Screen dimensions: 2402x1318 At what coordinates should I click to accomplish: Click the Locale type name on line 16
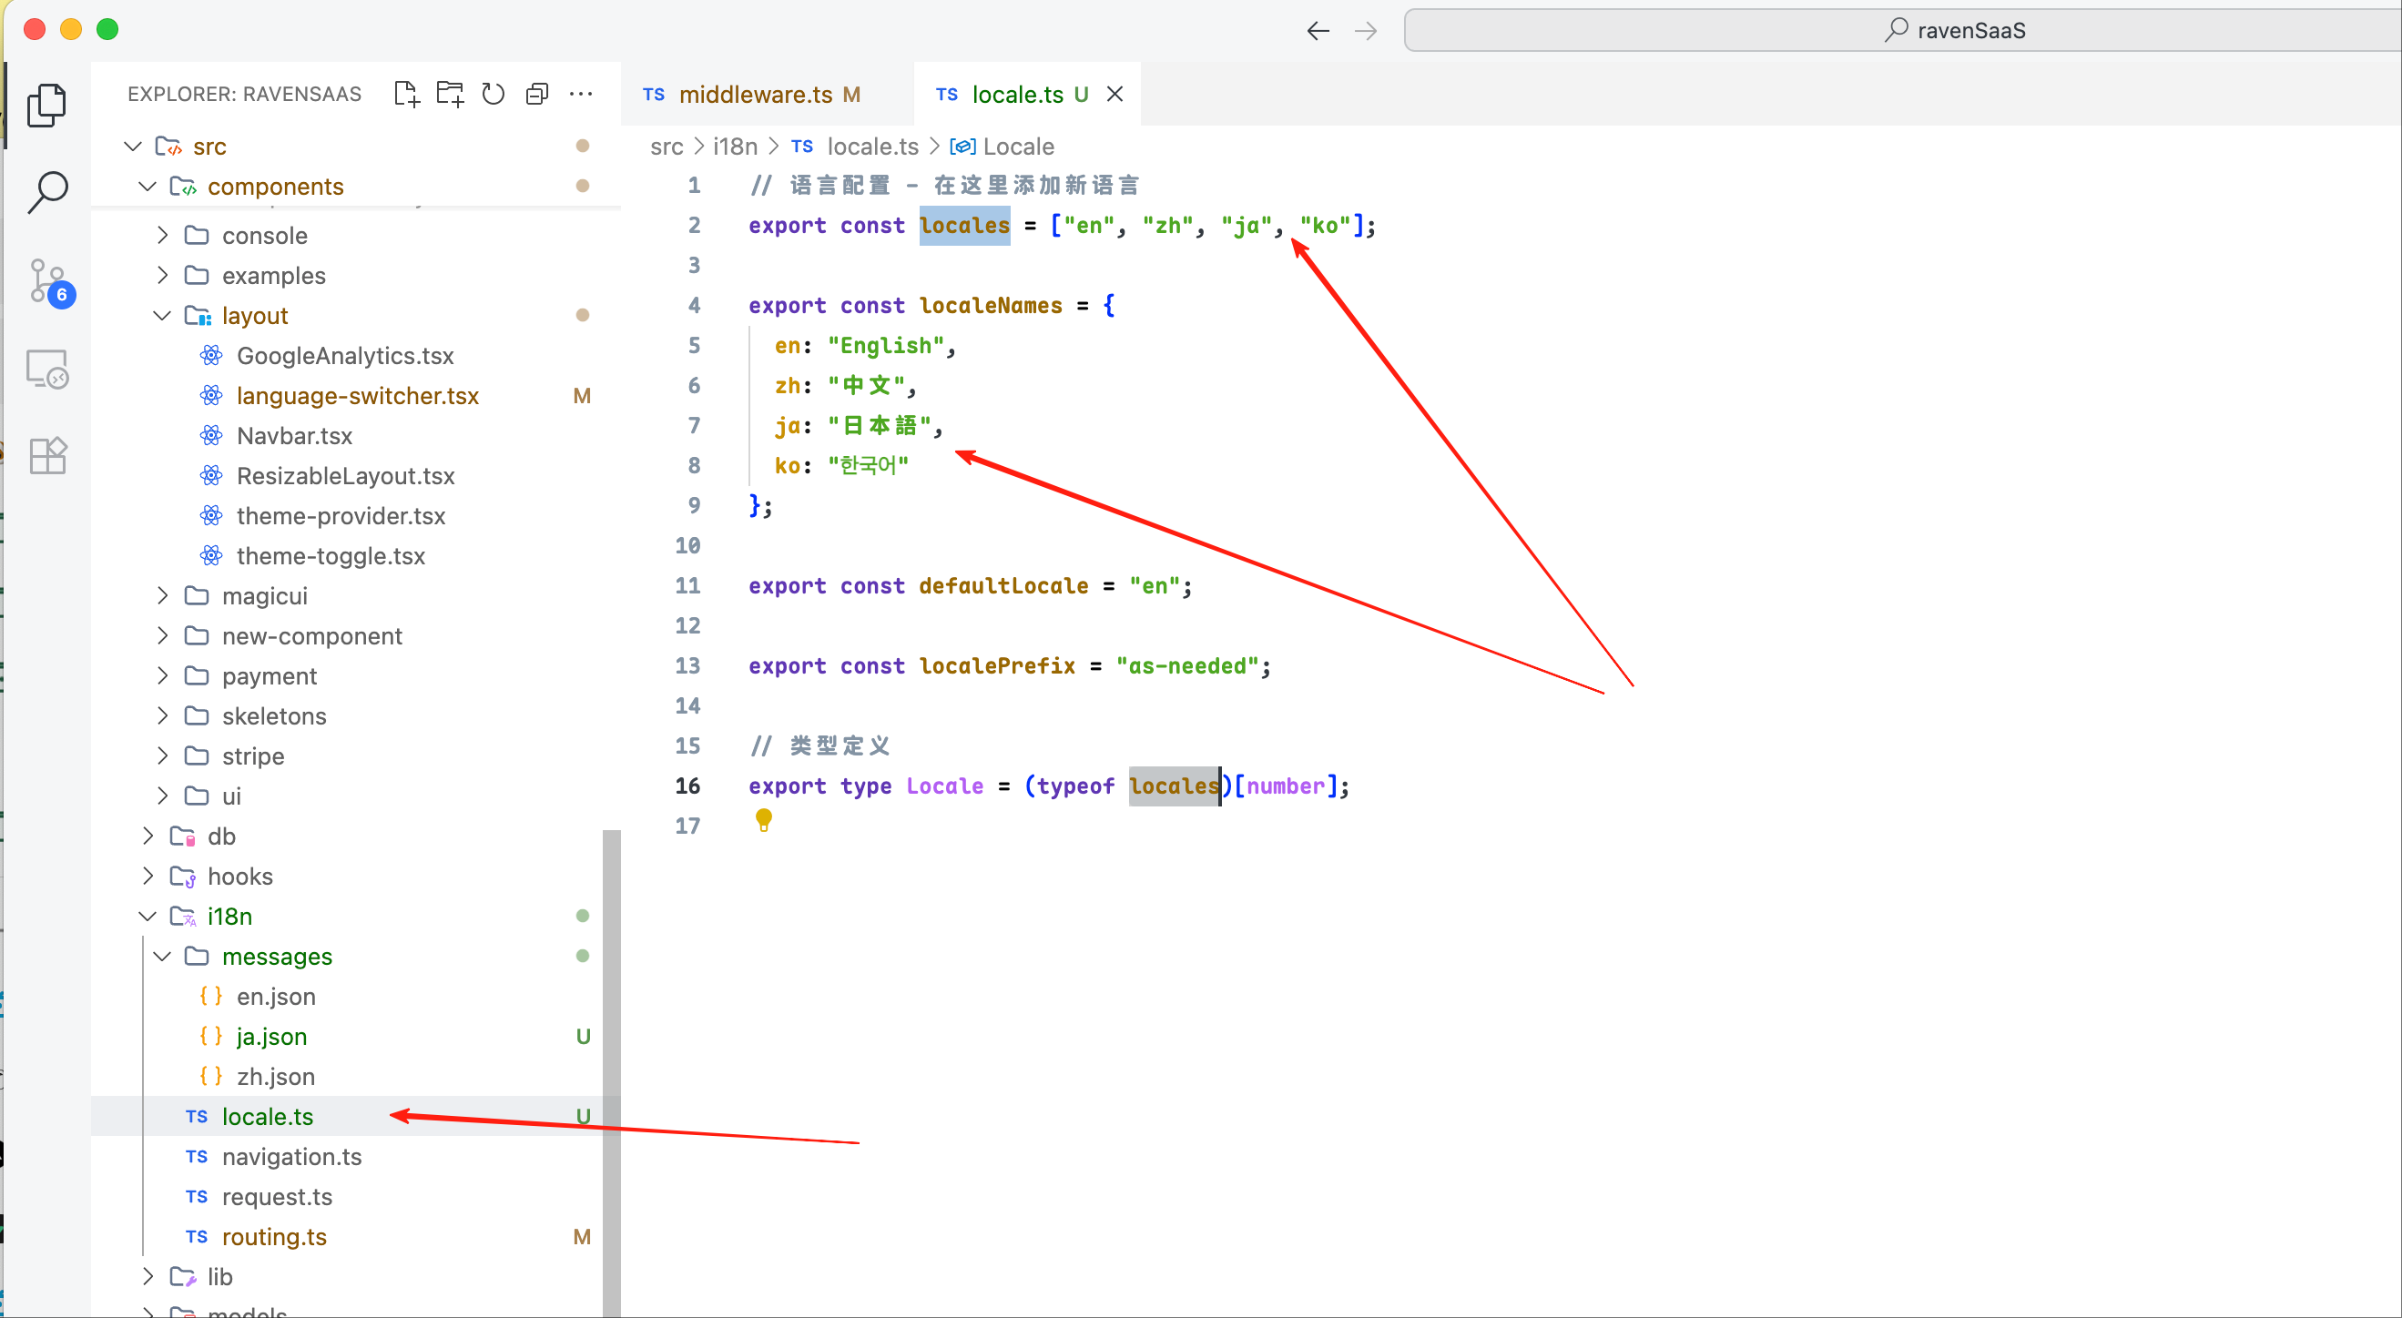pos(944,786)
